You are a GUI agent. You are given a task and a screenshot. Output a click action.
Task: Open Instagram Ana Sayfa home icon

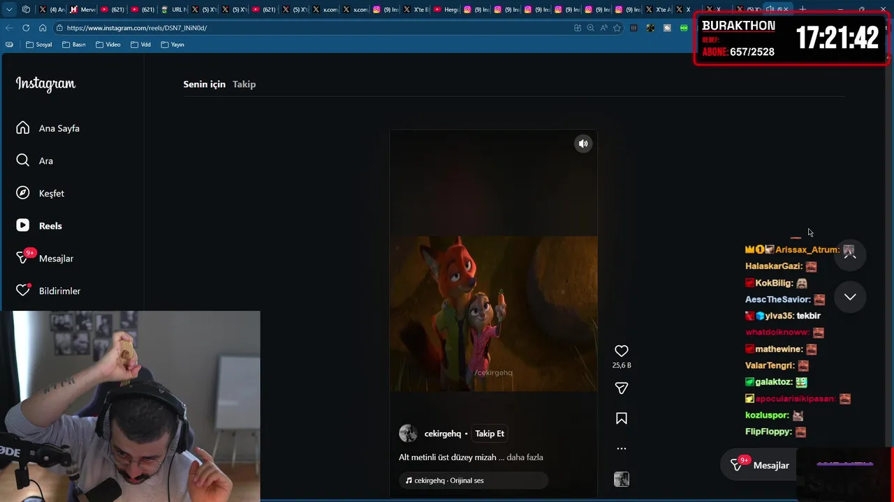click(x=23, y=128)
